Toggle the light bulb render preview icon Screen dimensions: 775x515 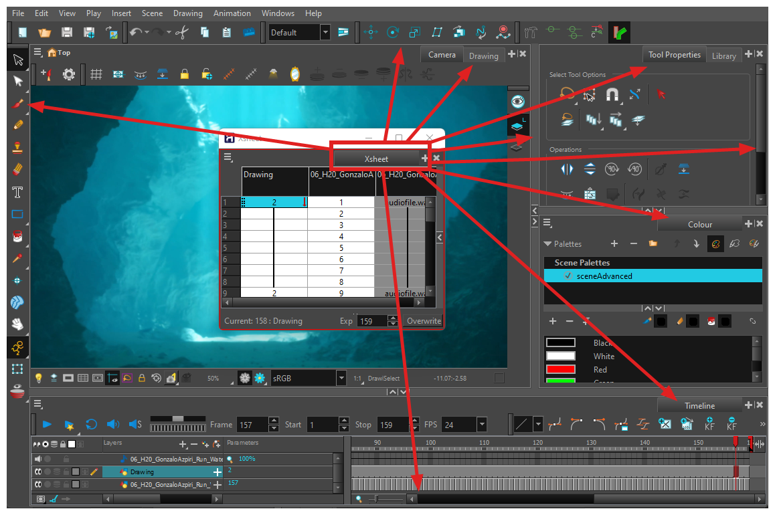click(x=38, y=378)
